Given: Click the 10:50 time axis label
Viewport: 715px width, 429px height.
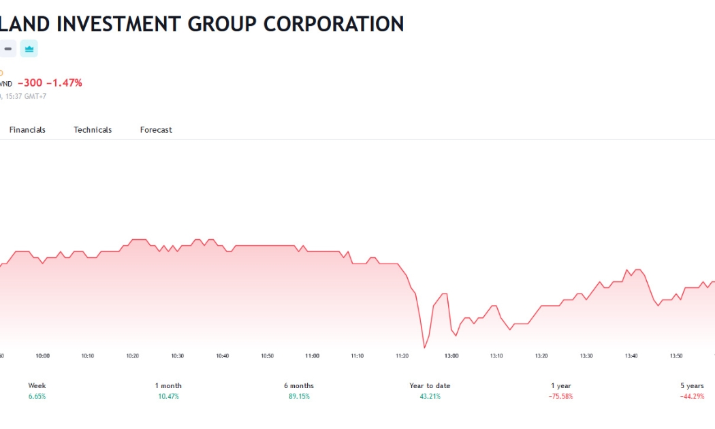Looking at the screenshot, I should point(267,356).
